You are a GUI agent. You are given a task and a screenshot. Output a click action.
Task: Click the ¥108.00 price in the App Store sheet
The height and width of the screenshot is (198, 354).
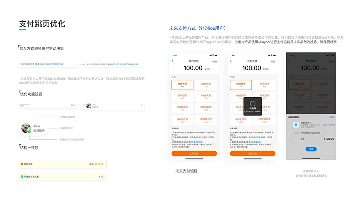point(329,139)
